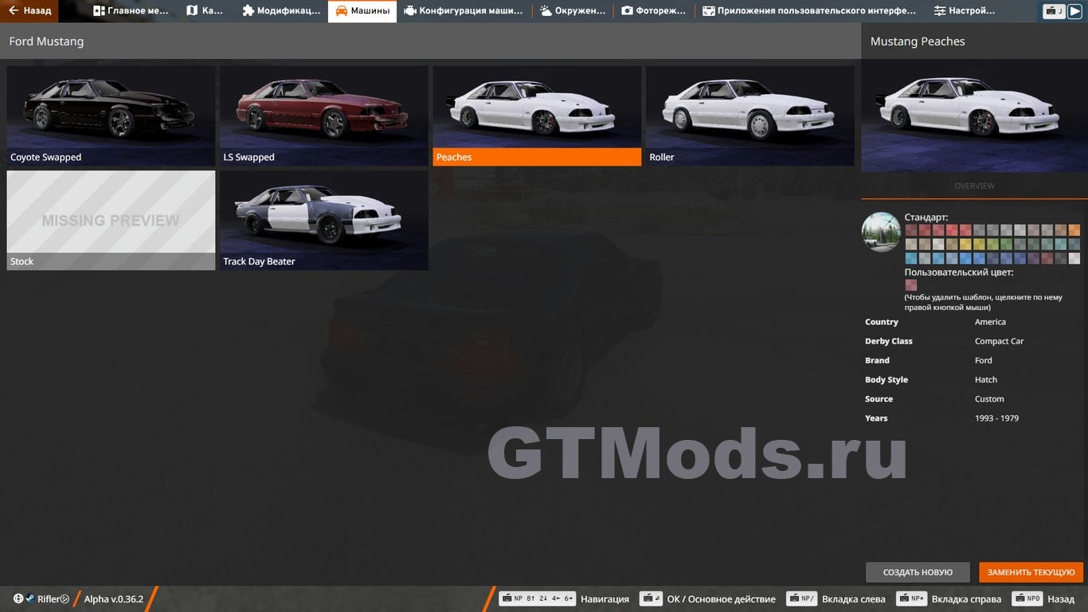This screenshot has width=1088, height=612.
Task: Open the map tab starting with Ка
Action: coord(204,11)
